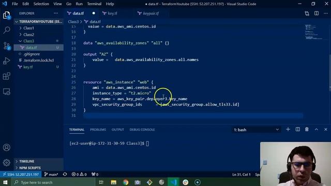Open the Manage gear icon
The image size is (331, 186).
7,163
